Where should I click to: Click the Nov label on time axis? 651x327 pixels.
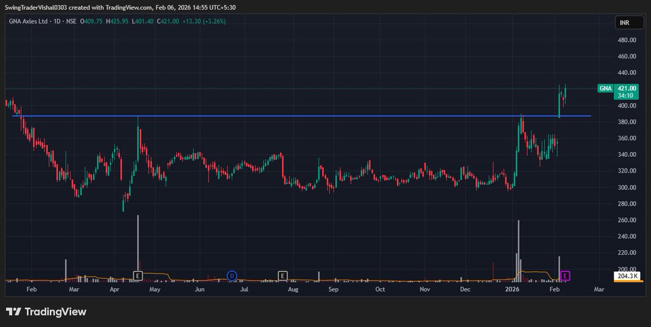[x=425, y=290]
